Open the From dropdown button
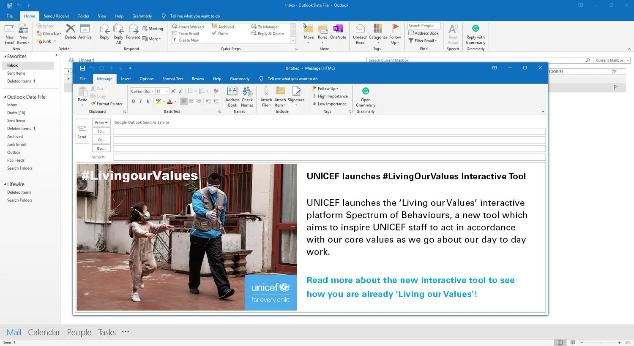634x346 pixels. point(101,122)
